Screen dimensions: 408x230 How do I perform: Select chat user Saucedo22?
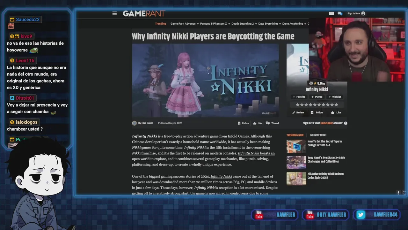28,19
